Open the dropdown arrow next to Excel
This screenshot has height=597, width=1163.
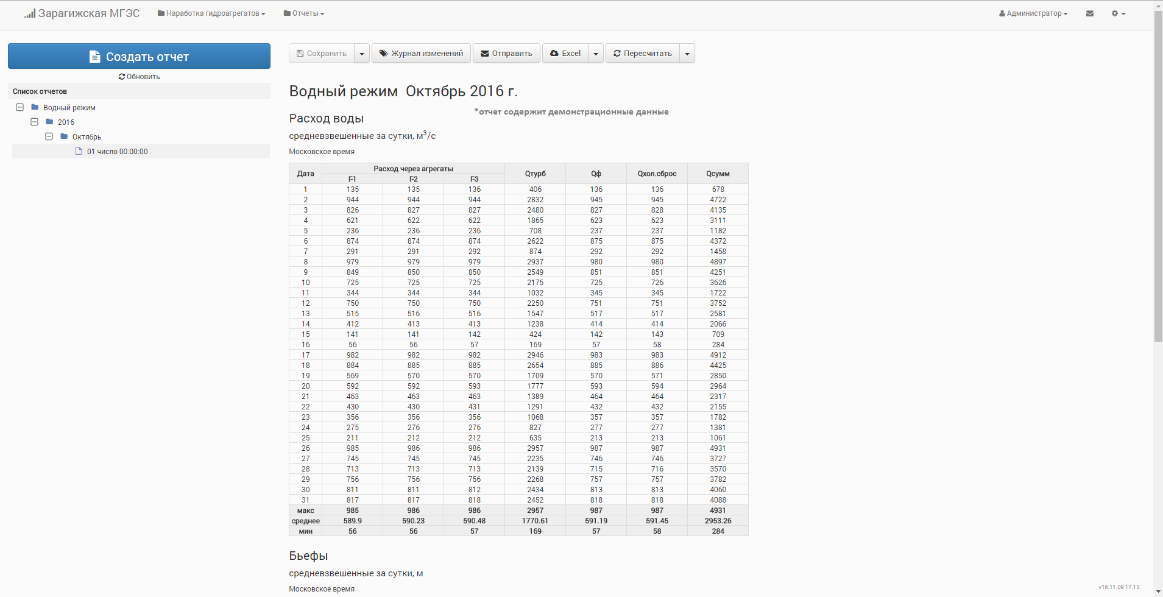(596, 54)
